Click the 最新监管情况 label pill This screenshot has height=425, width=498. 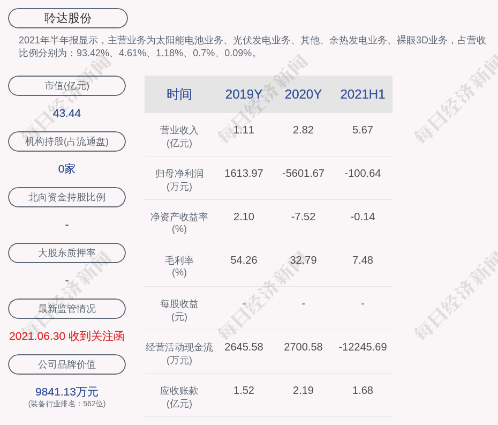pos(67,309)
